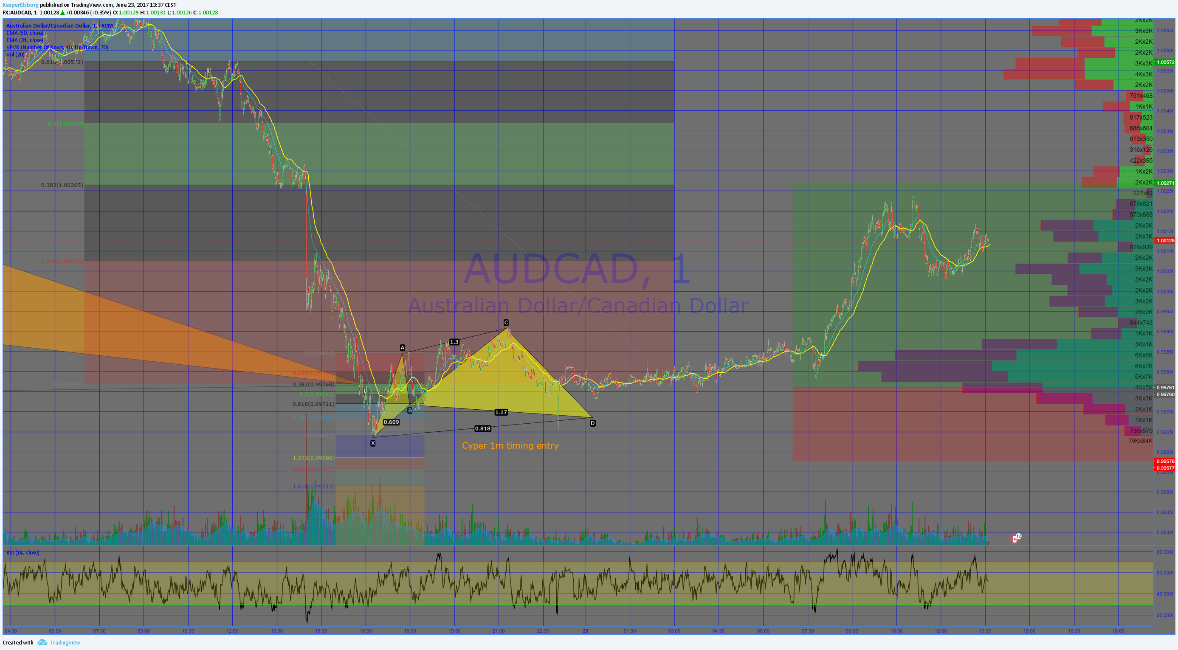Click the green 1.00572 price axis tag
1178x650 pixels.
pos(1165,62)
